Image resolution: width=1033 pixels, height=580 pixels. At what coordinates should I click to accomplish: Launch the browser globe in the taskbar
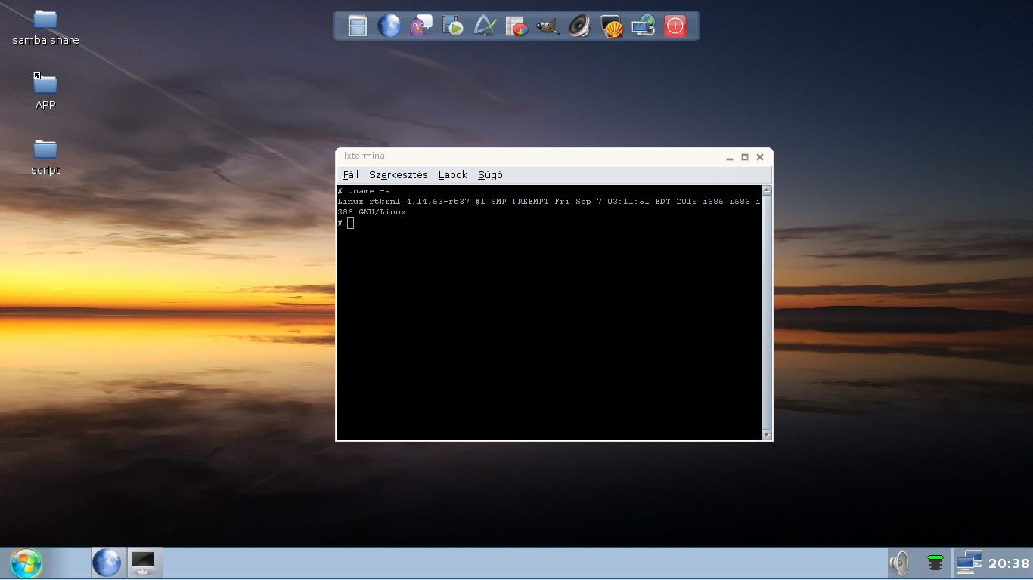coord(107,563)
